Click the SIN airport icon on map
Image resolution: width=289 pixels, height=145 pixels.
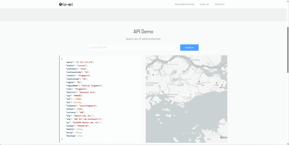click(x=216, y=83)
